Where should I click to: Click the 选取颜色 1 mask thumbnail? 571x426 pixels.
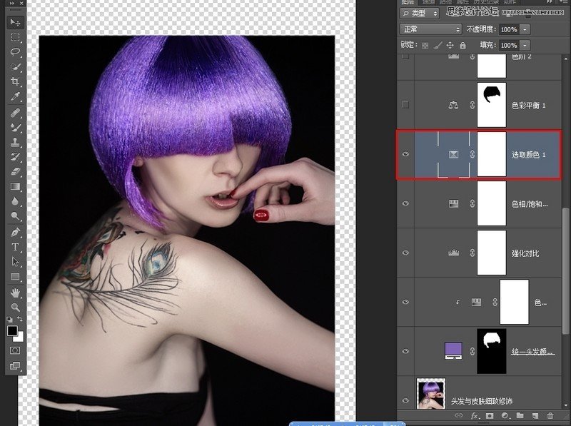pyautogui.click(x=491, y=154)
